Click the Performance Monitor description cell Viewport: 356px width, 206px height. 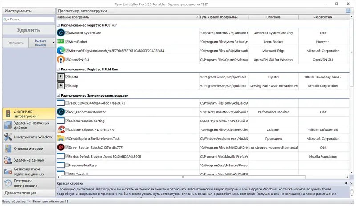273,112
